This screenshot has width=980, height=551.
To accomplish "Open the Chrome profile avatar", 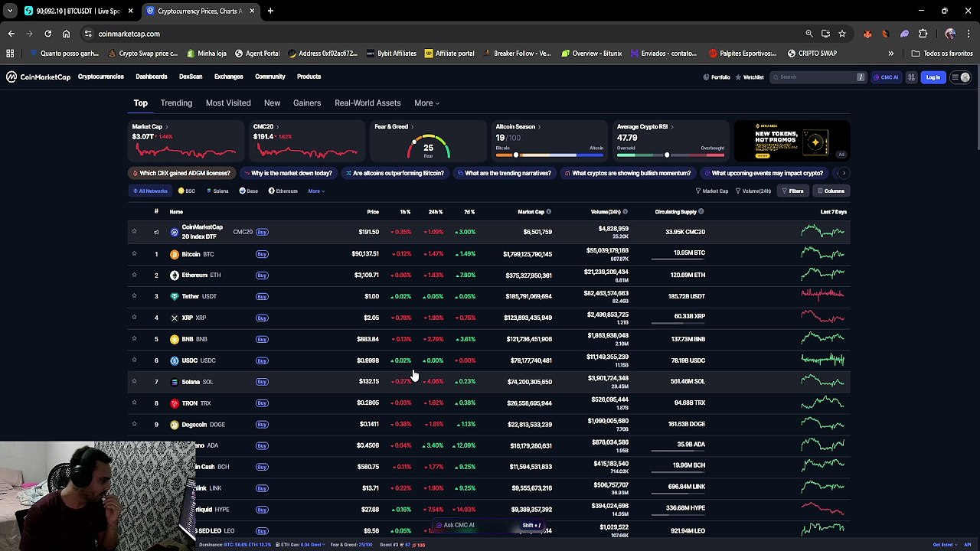I will point(950,34).
